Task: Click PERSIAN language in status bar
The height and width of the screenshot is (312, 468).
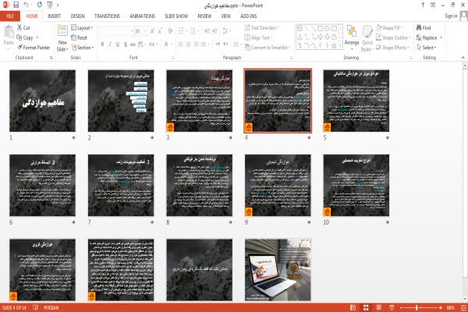Action: (x=51, y=307)
